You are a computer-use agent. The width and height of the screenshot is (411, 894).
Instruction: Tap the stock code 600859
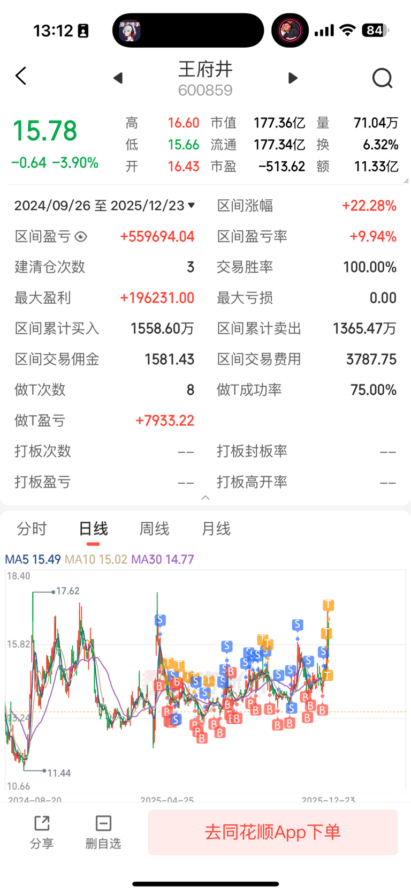click(x=205, y=90)
